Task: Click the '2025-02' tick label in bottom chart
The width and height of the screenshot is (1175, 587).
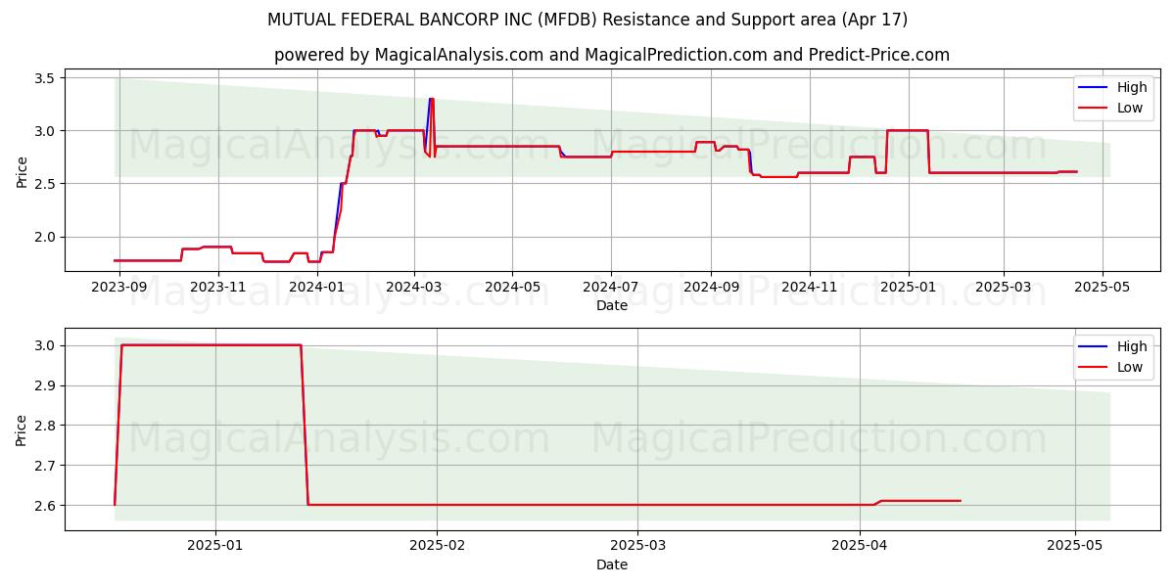Action: point(437,546)
